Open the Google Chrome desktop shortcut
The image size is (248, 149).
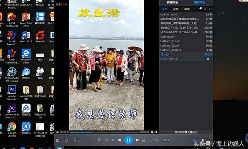point(12,130)
